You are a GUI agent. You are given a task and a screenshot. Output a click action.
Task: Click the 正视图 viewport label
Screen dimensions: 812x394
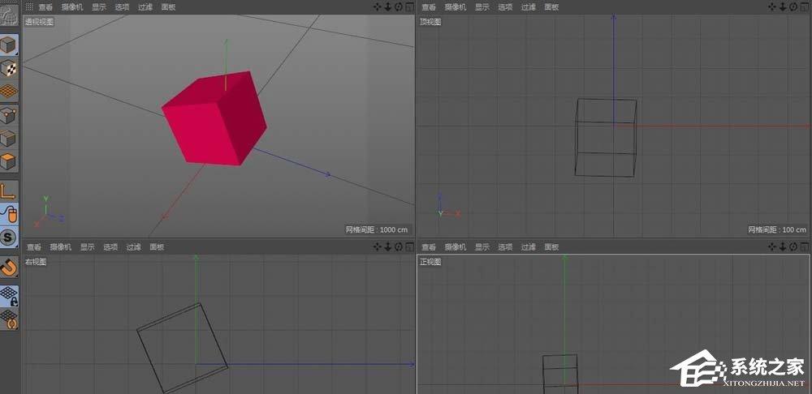pyautogui.click(x=430, y=262)
